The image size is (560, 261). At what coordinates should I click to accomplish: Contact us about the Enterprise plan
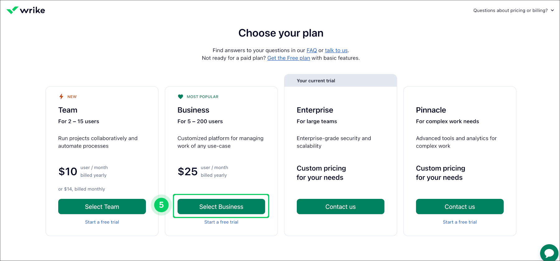click(x=340, y=206)
